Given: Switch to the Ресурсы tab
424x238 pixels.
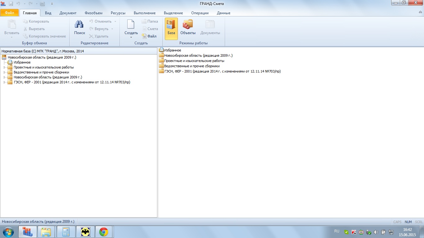Looking at the screenshot, I should pyautogui.click(x=118, y=13).
